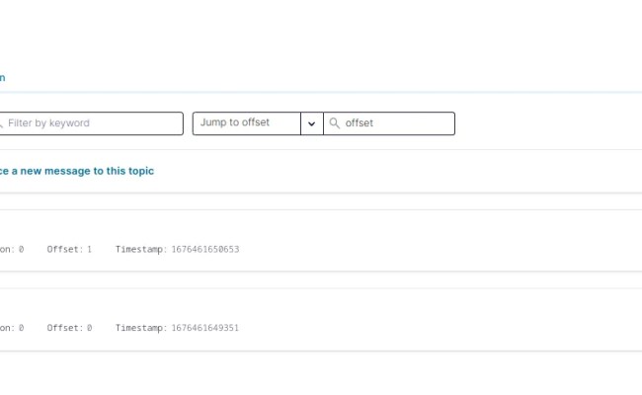Click the offset search input field
This screenshot has height=395, width=642.
coord(389,123)
